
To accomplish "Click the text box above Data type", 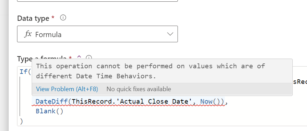I will 97,1.
